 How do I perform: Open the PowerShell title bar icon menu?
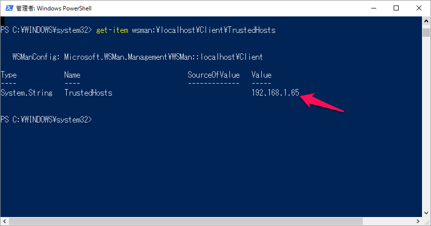pos(8,8)
